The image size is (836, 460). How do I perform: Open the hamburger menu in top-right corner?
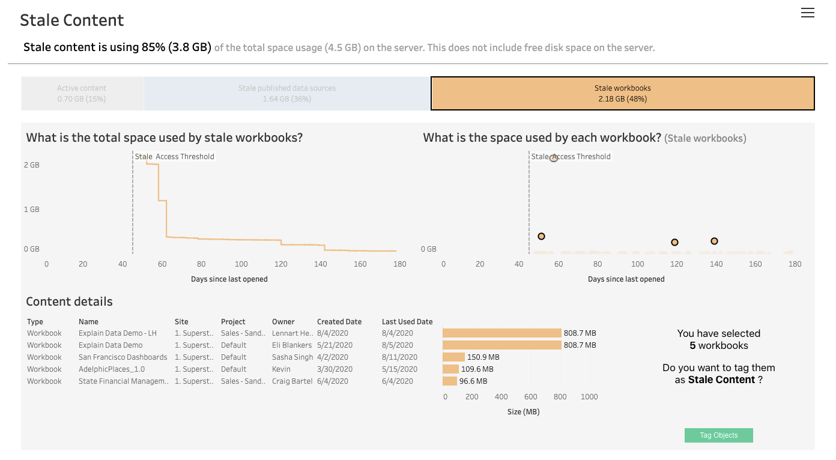tap(807, 13)
